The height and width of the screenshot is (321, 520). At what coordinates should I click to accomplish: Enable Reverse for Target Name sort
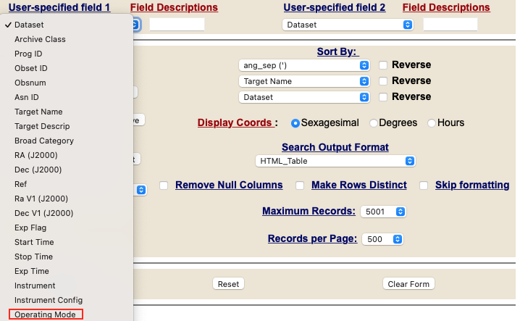coord(383,81)
